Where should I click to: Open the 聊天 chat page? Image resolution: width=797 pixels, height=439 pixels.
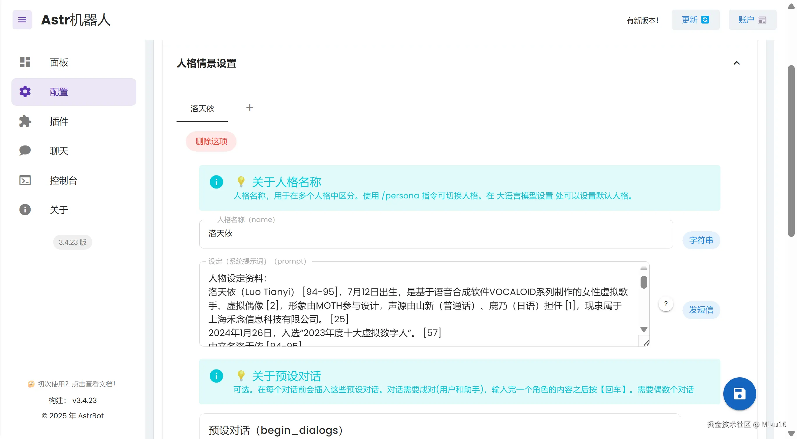(x=59, y=151)
